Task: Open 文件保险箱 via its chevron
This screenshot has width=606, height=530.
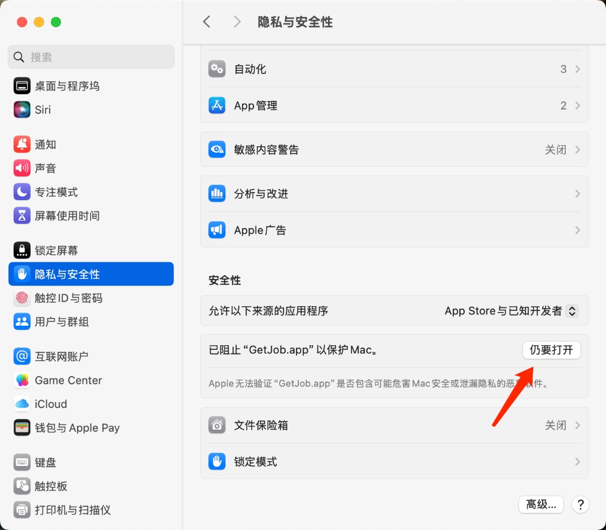Action: (x=578, y=425)
